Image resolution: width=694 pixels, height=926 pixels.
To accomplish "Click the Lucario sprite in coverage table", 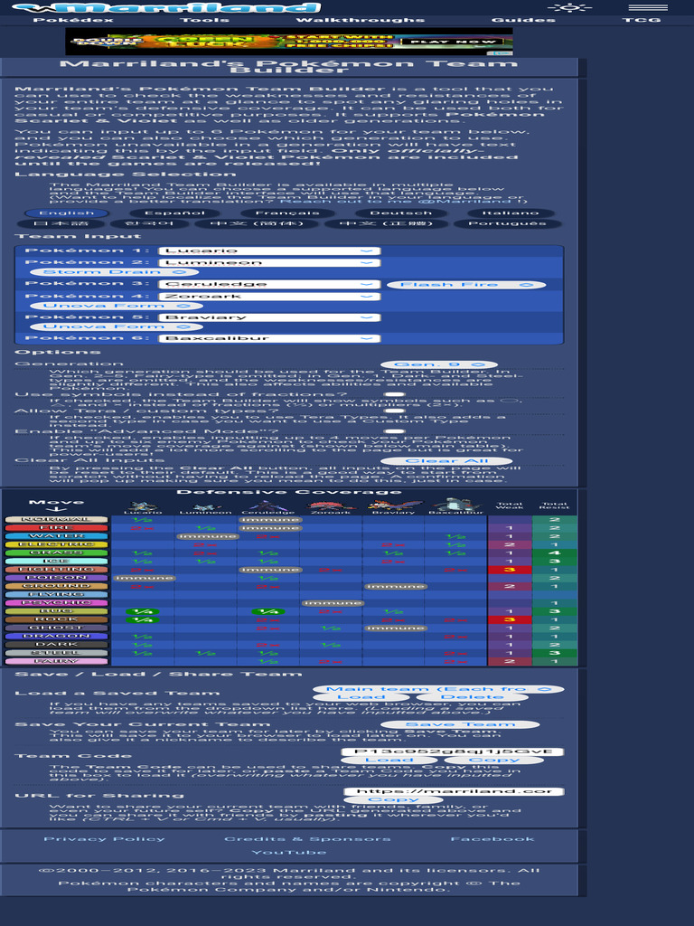I will (x=143, y=506).
